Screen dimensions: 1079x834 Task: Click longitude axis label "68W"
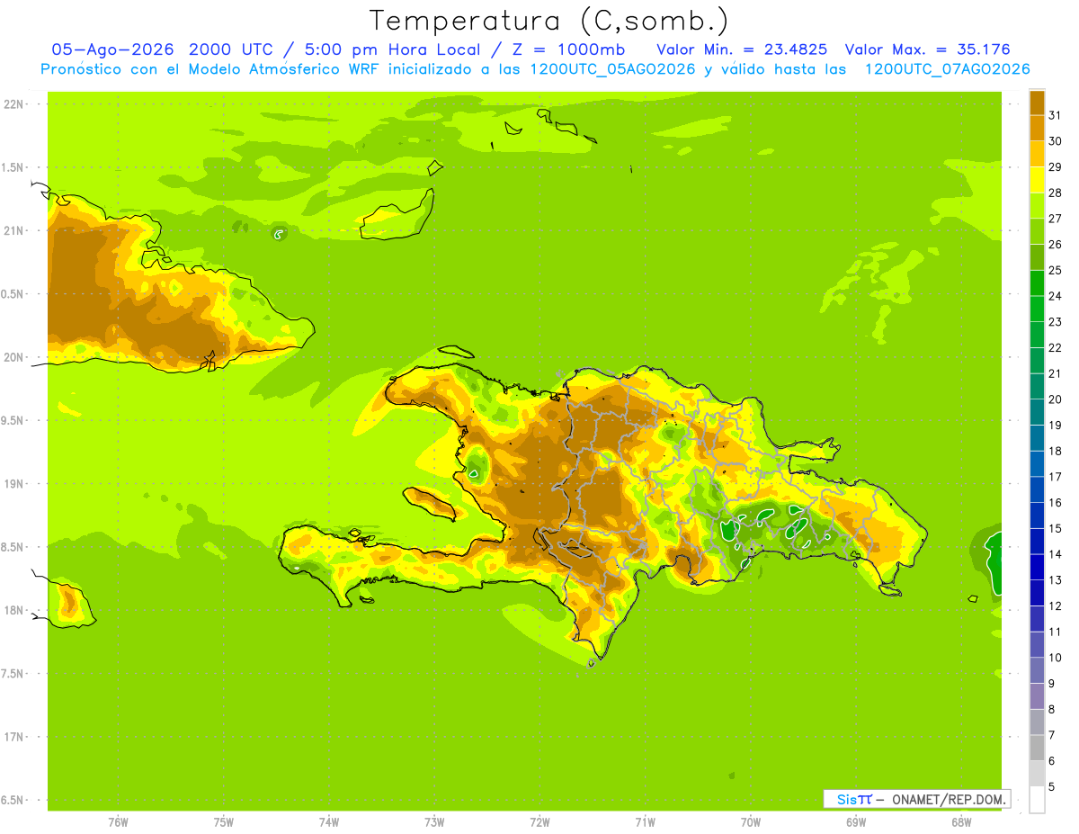click(961, 822)
